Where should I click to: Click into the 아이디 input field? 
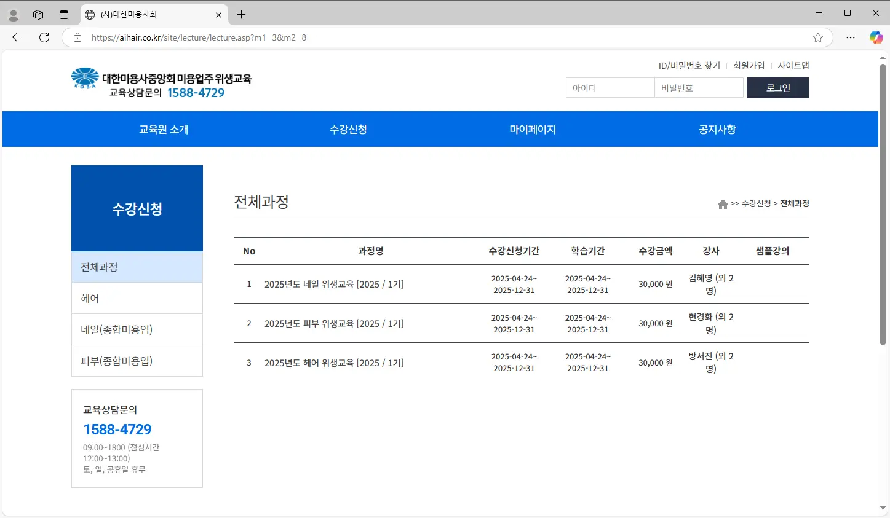[610, 87]
